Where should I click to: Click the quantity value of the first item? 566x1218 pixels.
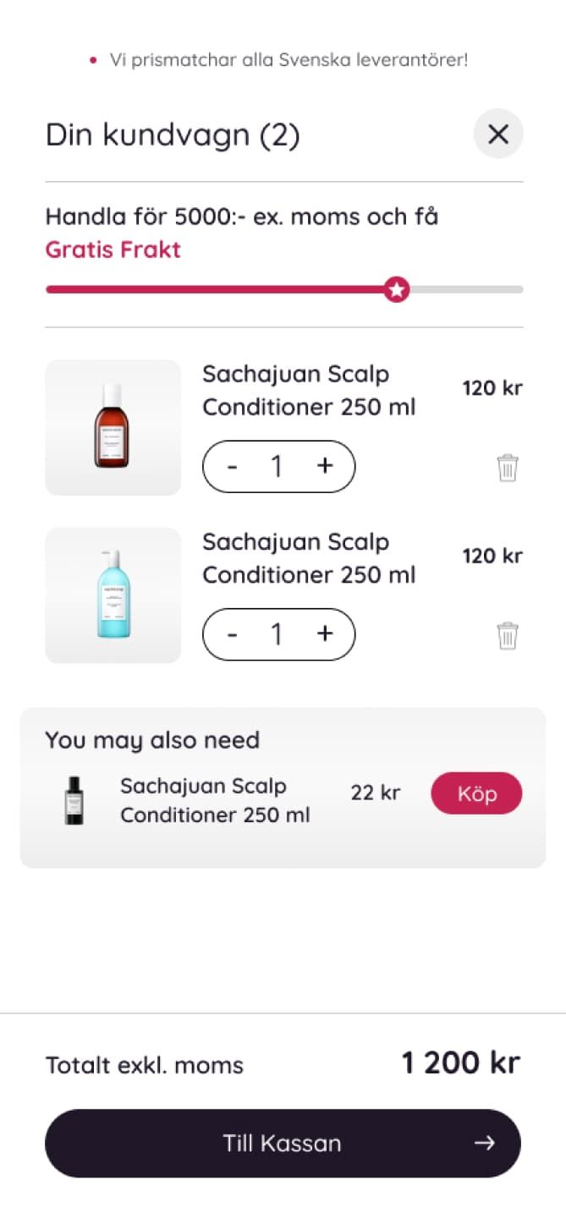point(277,467)
